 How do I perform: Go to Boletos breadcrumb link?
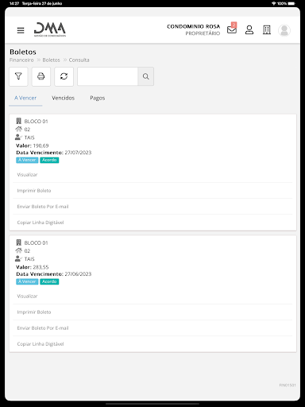(x=51, y=60)
